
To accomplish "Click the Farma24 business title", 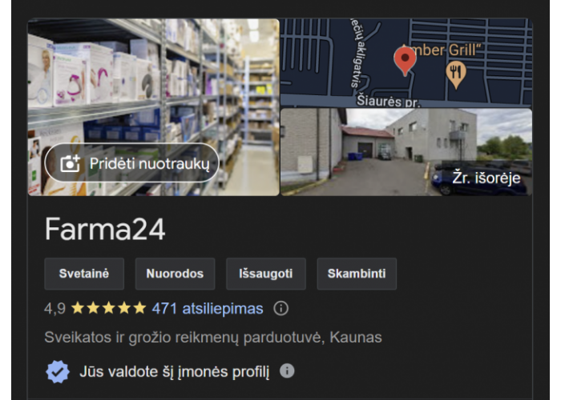I will (x=105, y=230).
